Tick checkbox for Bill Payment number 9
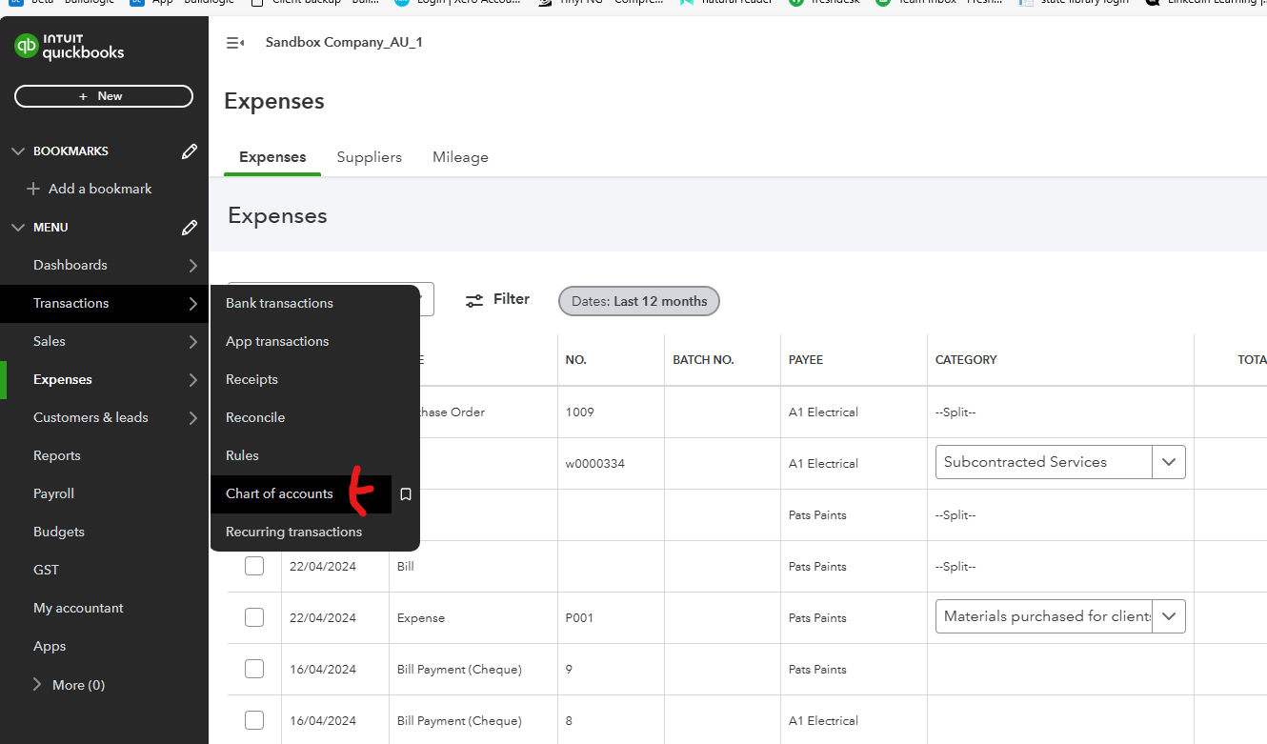 click(254, 669)
